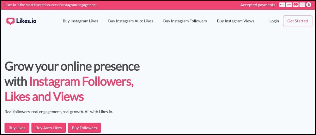This screenshot has height=135, width=316.
Task: Click the trusted source banner text
Action: (x=51, y=5)
